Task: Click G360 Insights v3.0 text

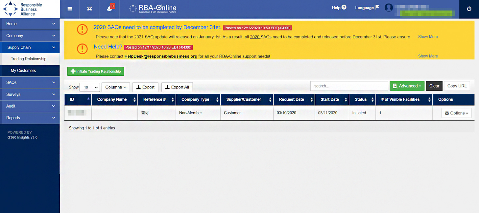Action: pyautogui.click(x=22, y=138)
